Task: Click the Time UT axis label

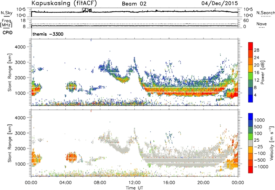Action: pyautogui.click(x=134, y=188)
